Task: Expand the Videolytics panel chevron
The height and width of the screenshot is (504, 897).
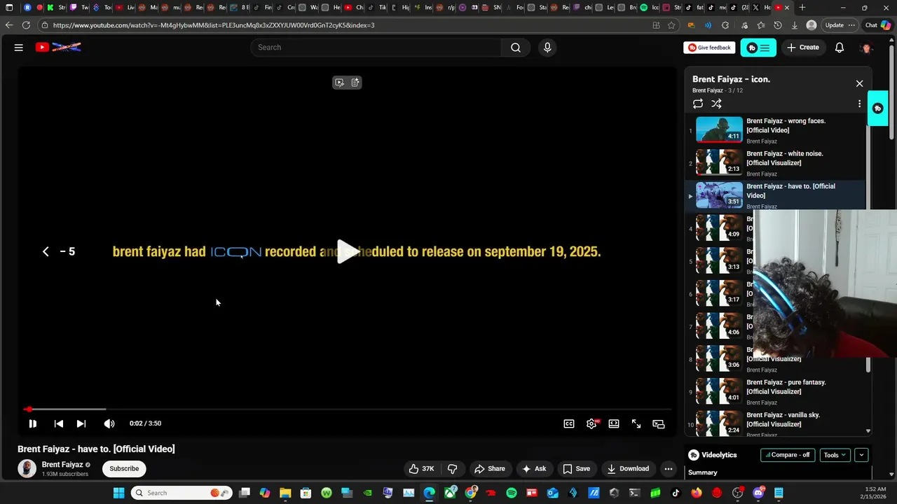Action: tap(861, 455)
